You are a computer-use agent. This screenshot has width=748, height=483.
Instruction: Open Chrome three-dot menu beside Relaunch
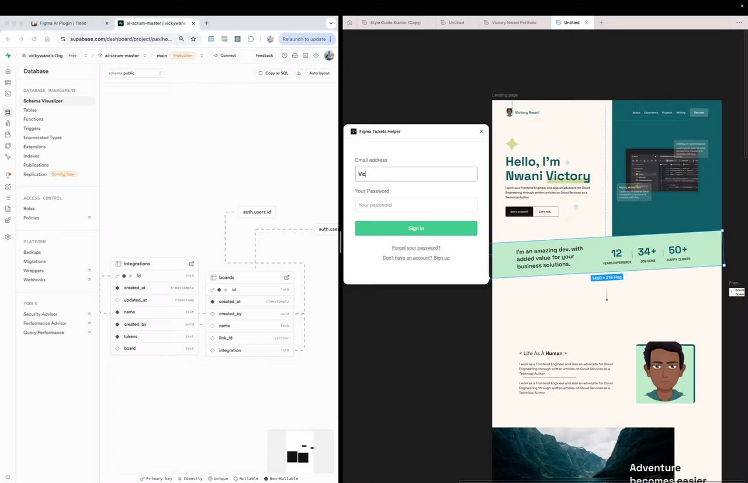click(x=330, y=39)
